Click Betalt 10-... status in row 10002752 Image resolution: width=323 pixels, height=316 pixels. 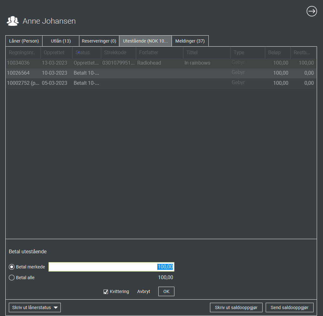(86, 83)
